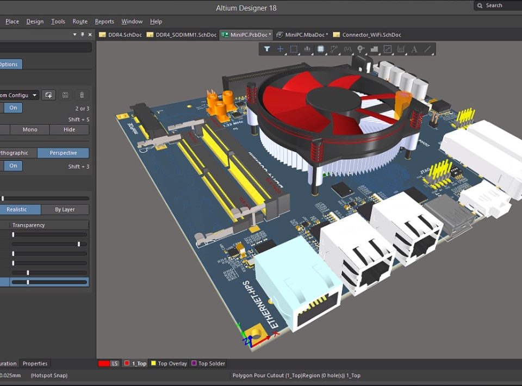522x386 pixels.
Task: Expand the dashed rectangle tool's corner arrow
Action: [x=299, y=54]
